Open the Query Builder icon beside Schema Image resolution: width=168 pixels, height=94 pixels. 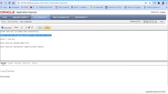(153, 22)
